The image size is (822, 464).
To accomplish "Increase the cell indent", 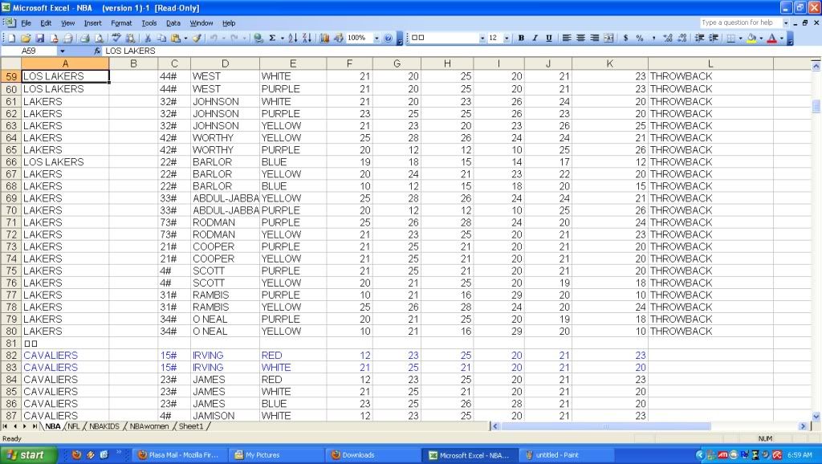I will [x=714, y=38].
